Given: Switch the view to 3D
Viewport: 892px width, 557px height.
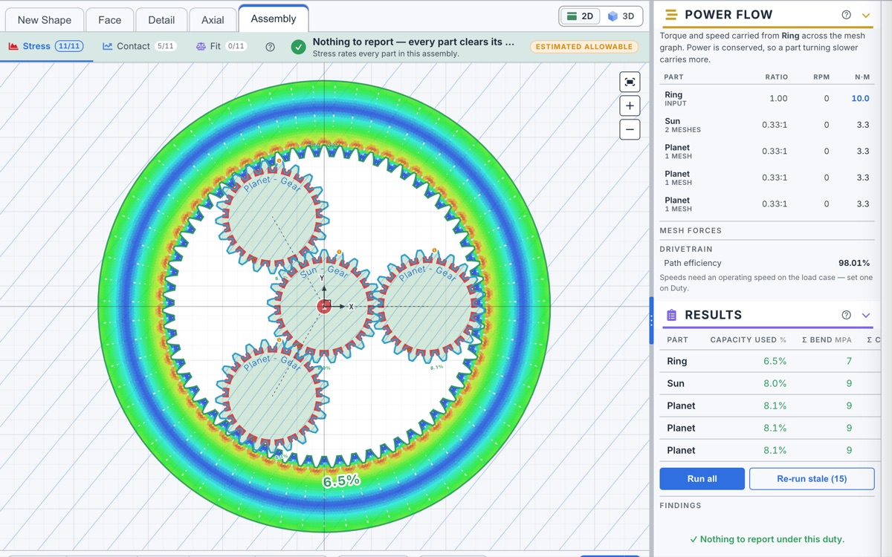Looking at the screenshot, I should tap(621, 16).
